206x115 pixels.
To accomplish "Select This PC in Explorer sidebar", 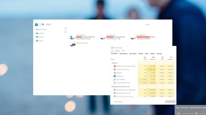I will coord(41,37).
